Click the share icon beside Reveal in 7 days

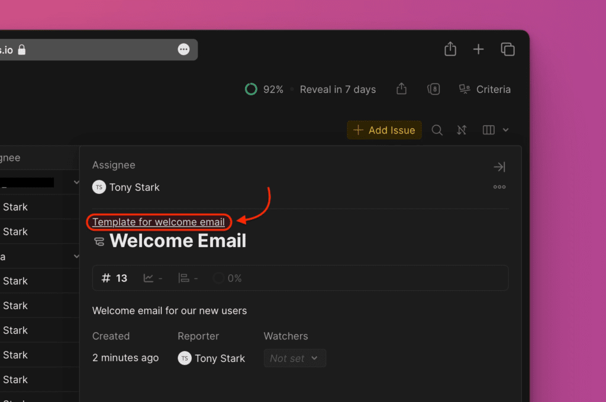(402, 89)
